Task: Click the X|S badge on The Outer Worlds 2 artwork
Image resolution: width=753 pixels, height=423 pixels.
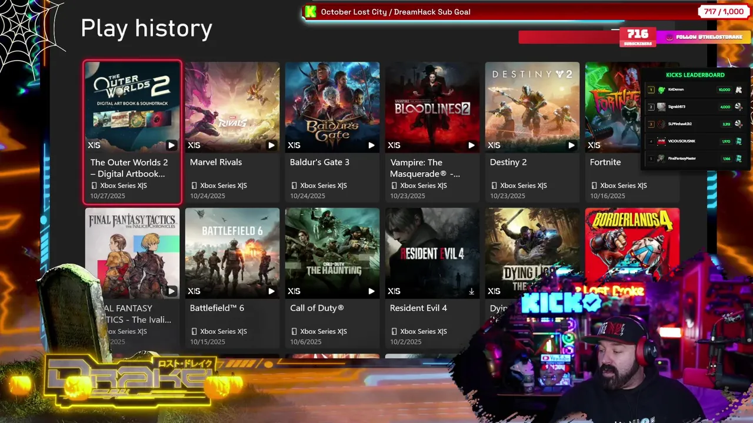Action: (x=94, y=145)
